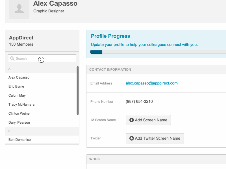Image resolution: width=226 pixels, height=169 pixels.
Task: Click plus icon on Add Twitter Screen Name
Action: click(131, 138)
